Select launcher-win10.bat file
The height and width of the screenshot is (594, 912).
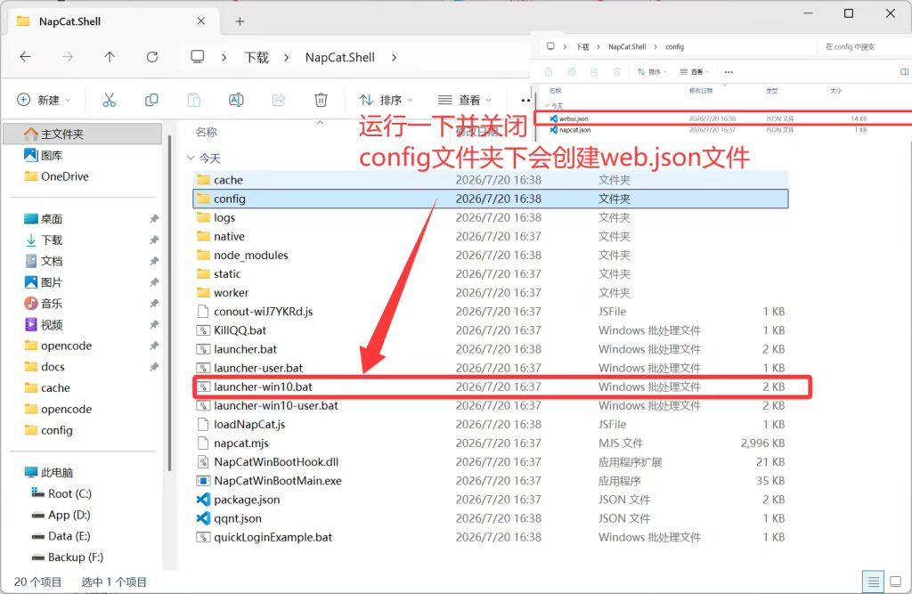point(491,387)
